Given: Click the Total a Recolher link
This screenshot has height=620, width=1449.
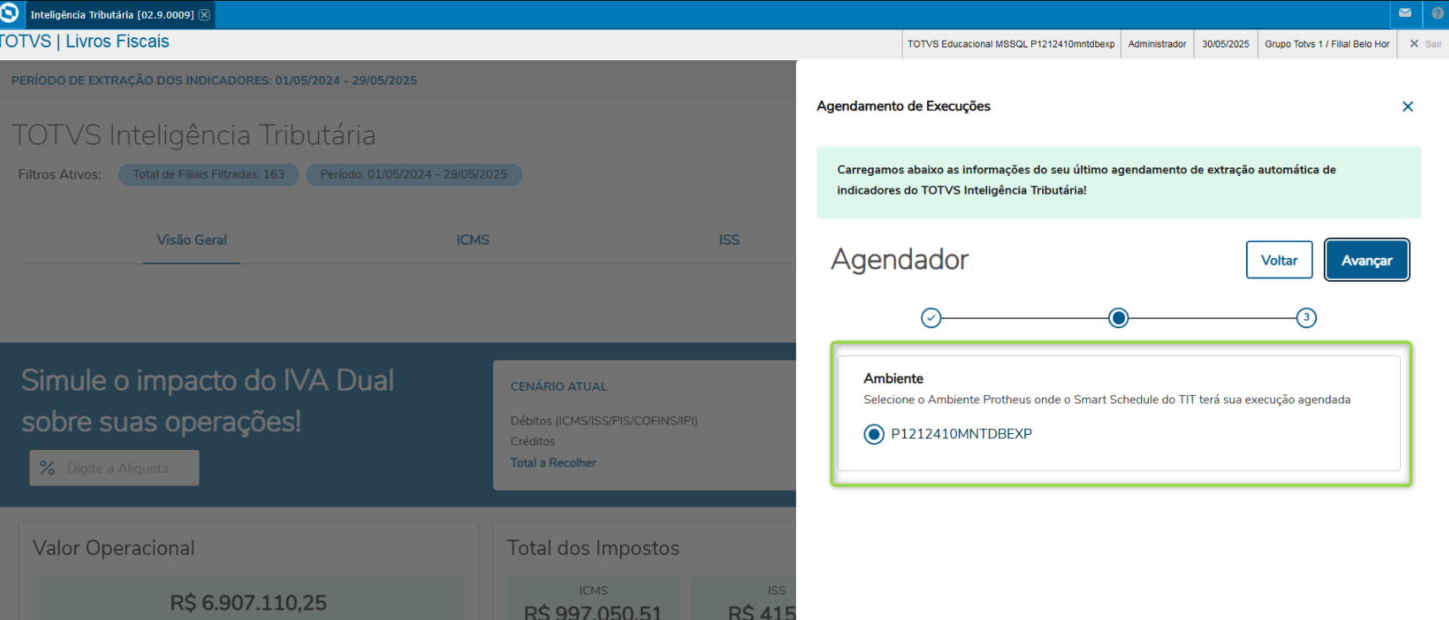Looking at the screenshot, I should (x=553, y=463).
